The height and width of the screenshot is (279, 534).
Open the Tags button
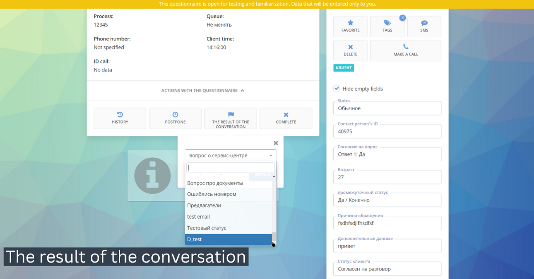pos(387,27)
